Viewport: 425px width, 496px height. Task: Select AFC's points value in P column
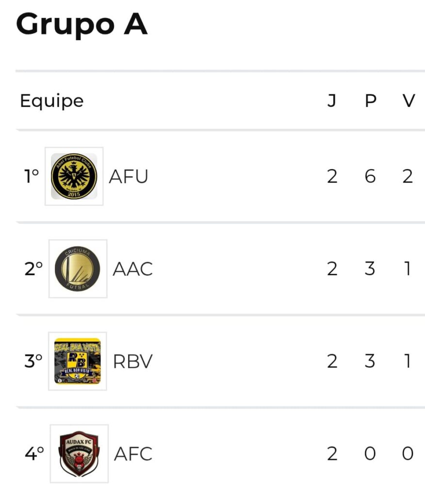point(370,454)
